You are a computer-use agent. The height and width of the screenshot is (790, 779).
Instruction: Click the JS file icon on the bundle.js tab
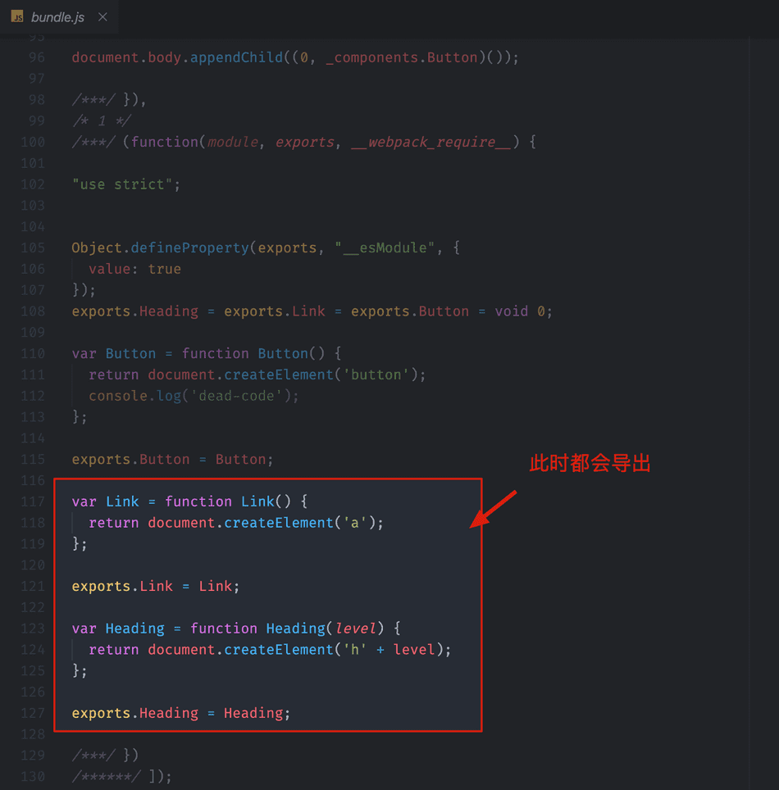(17, 17)
